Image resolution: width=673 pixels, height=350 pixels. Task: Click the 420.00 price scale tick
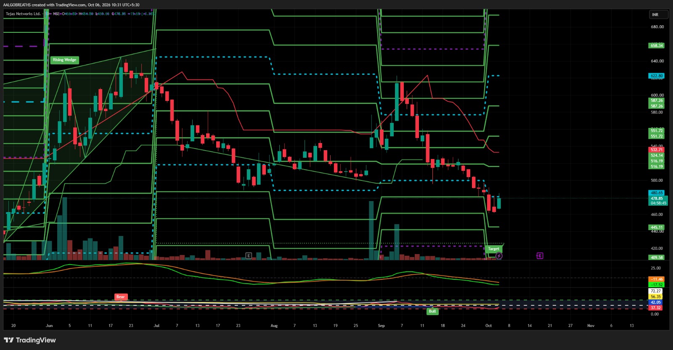coord(657,248)
